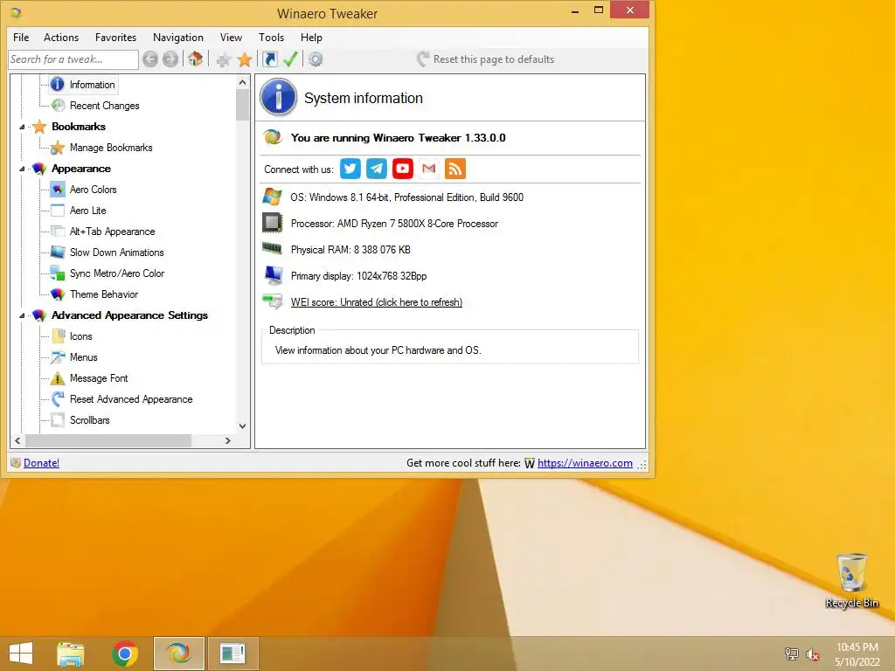The width and height of the screenshot is (895, 671).
Task: Open the Gmail contact icon
Action: [x=429, y=169]
